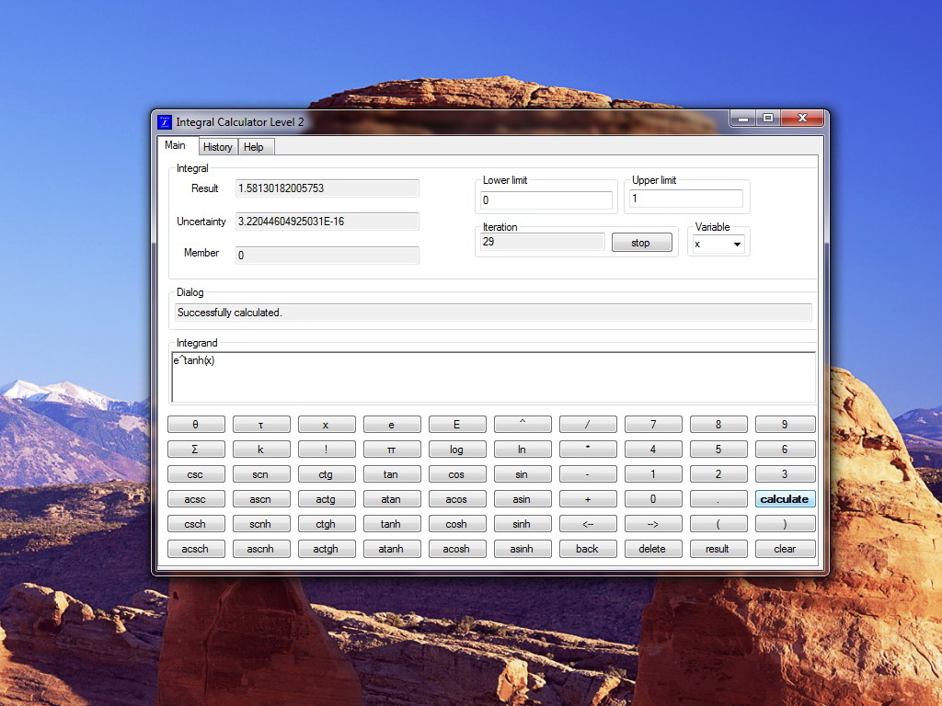Click the caret exponent button
Screen dimensions: 942x706
click(x=523, y=425)
